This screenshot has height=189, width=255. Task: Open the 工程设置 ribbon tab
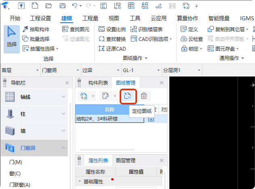pyautogui.click(x=40, y=18)
